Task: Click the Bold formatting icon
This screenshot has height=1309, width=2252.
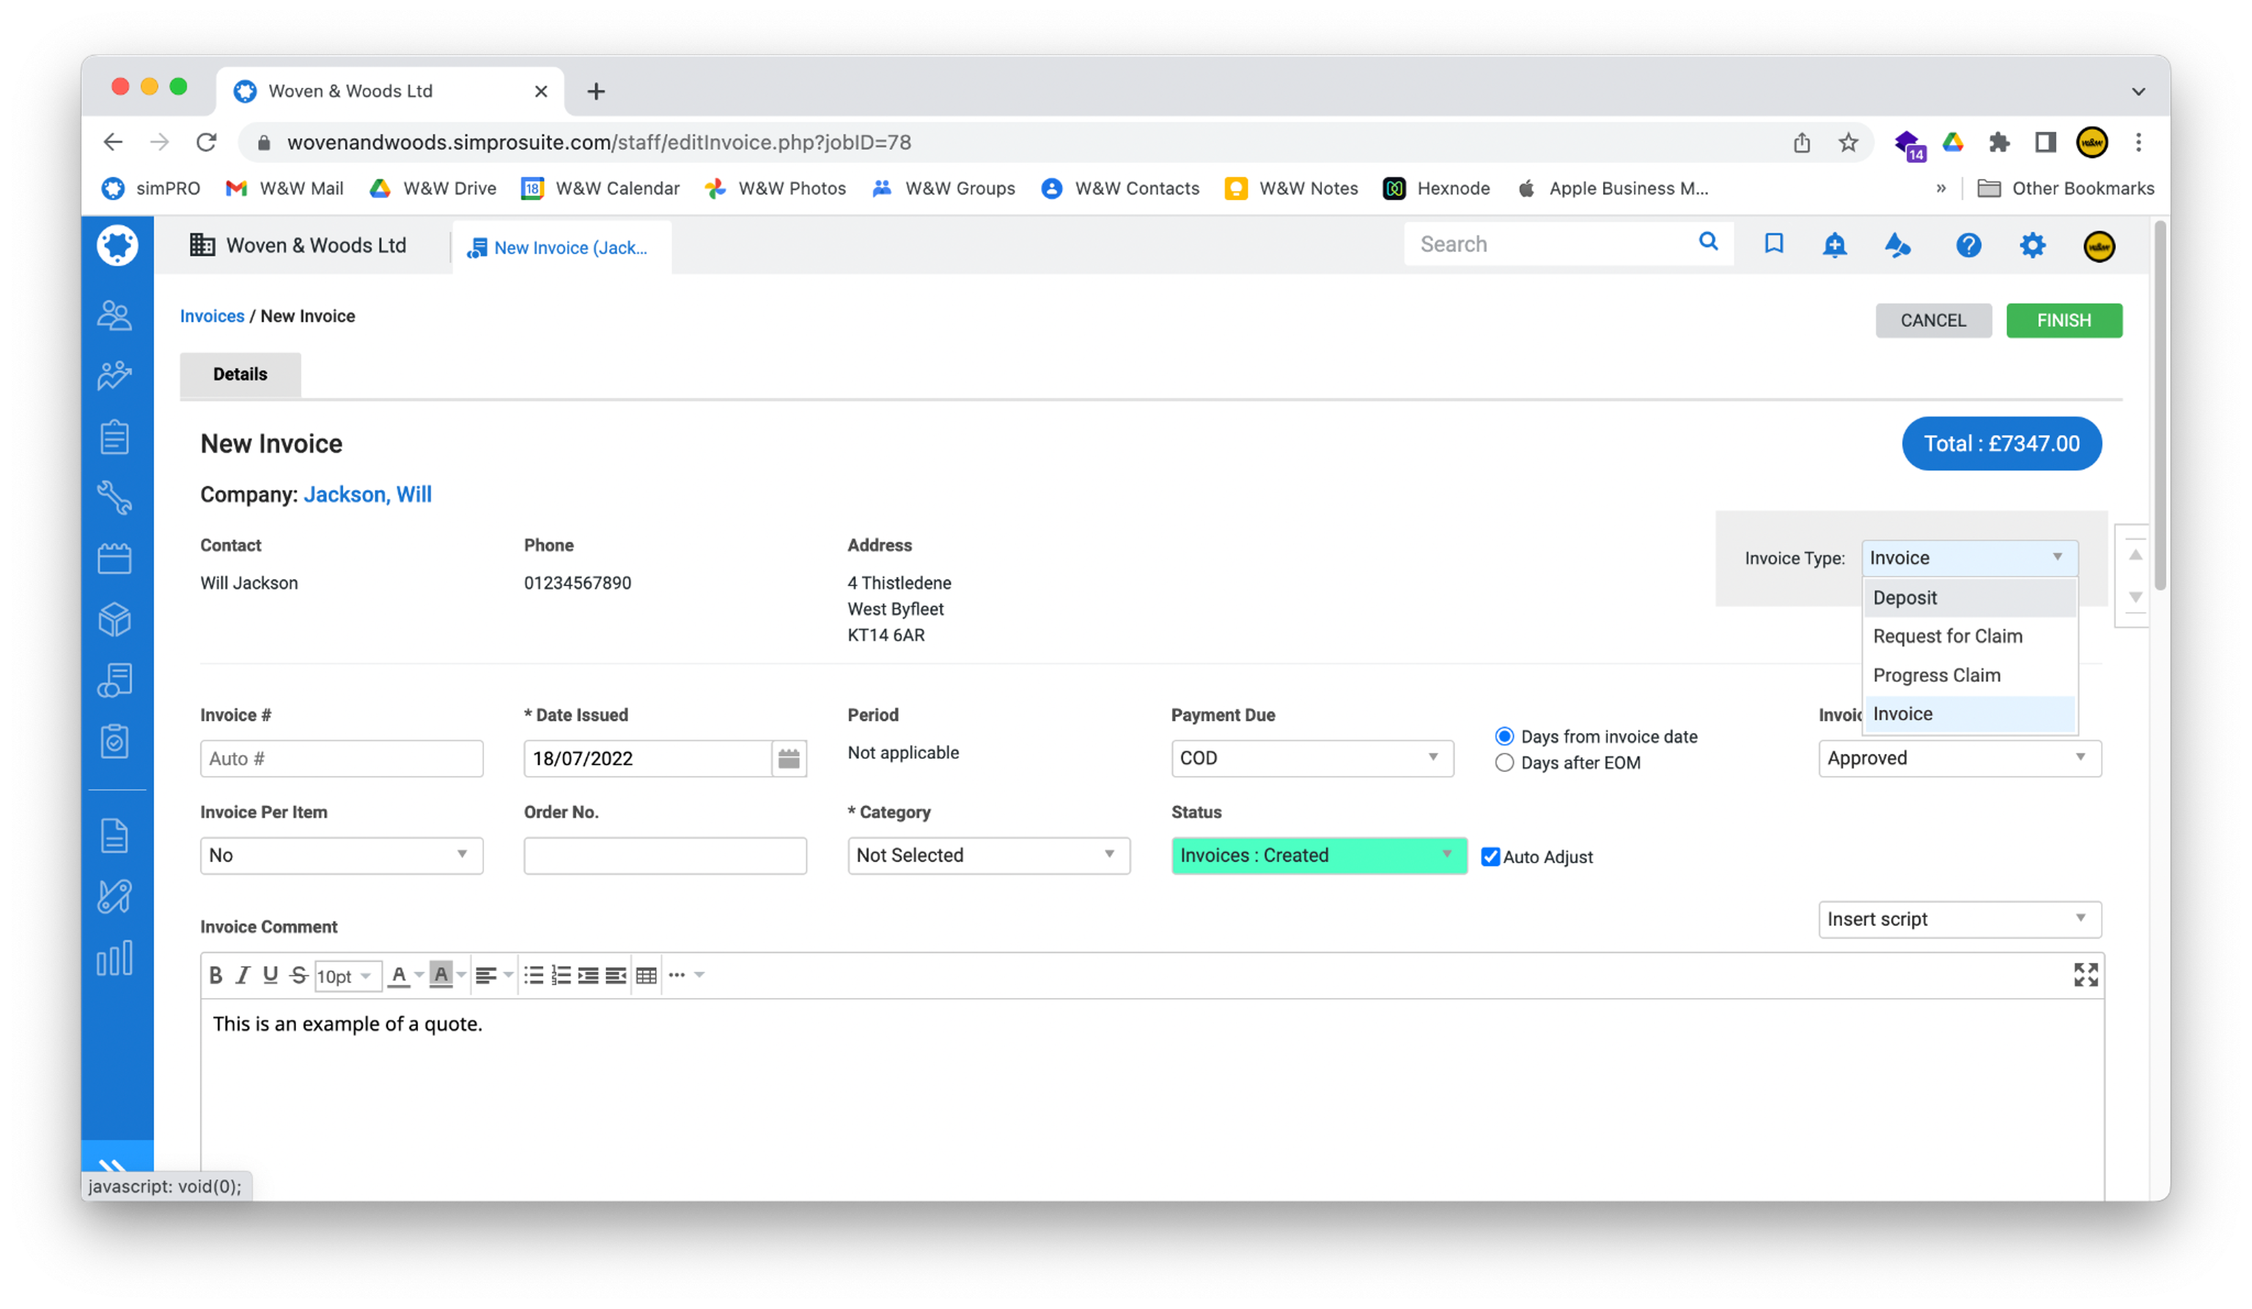Action: click(216, 975)
